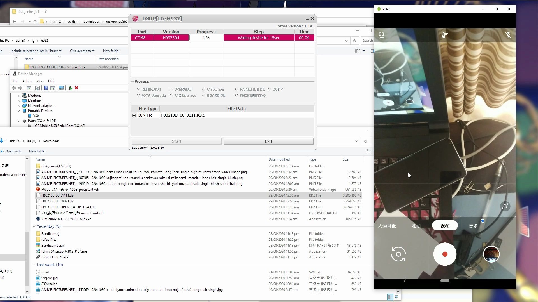Screen dimensions: 538x302
Task: Click the Help question mark icon in Device Manager
Action: pyautogui.click(x=46, y=88)
